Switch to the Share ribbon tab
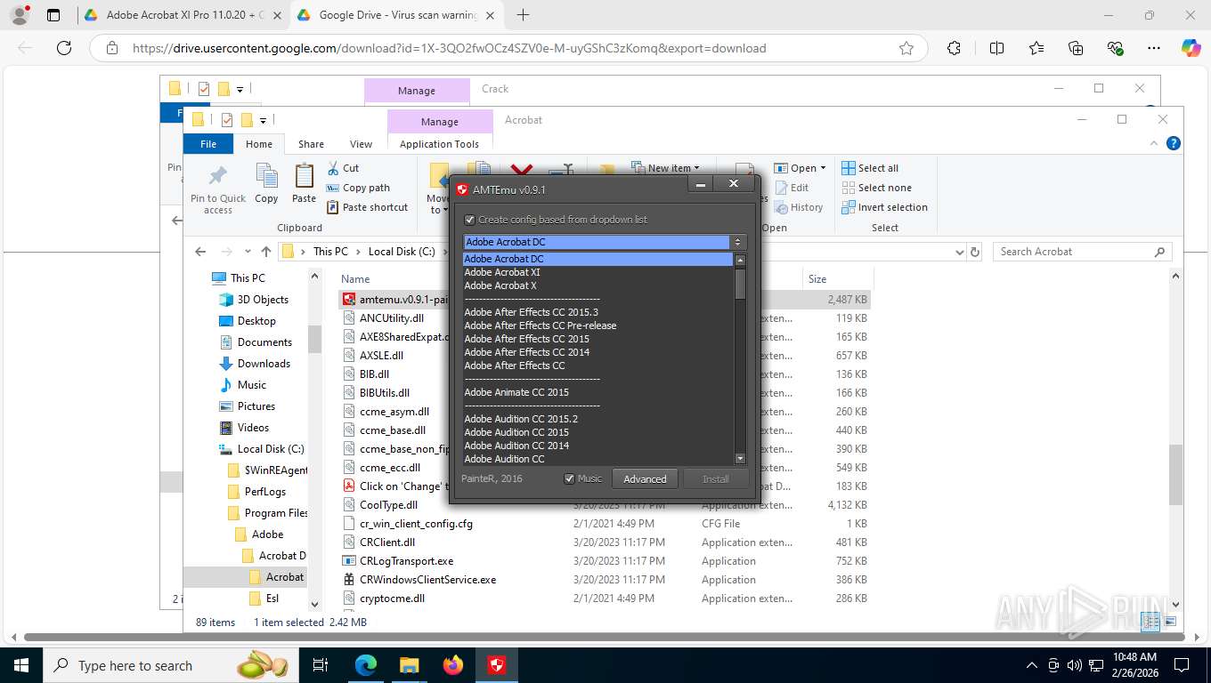This screenshot has width=1211, height=683. [311, 144]
